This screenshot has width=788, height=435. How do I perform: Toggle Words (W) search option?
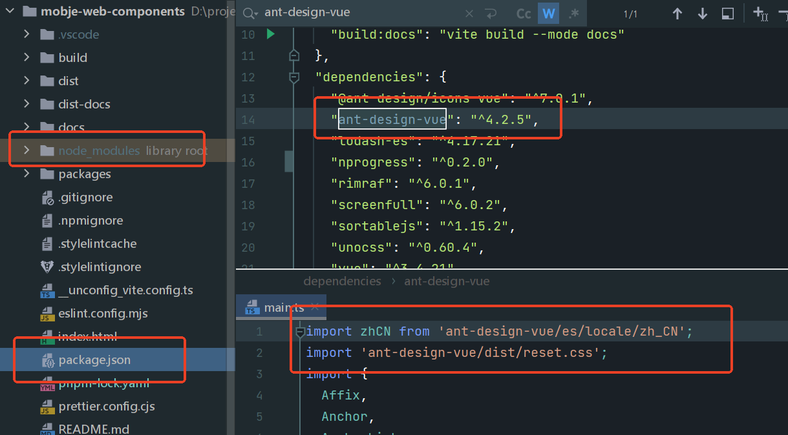pos(549,14)
